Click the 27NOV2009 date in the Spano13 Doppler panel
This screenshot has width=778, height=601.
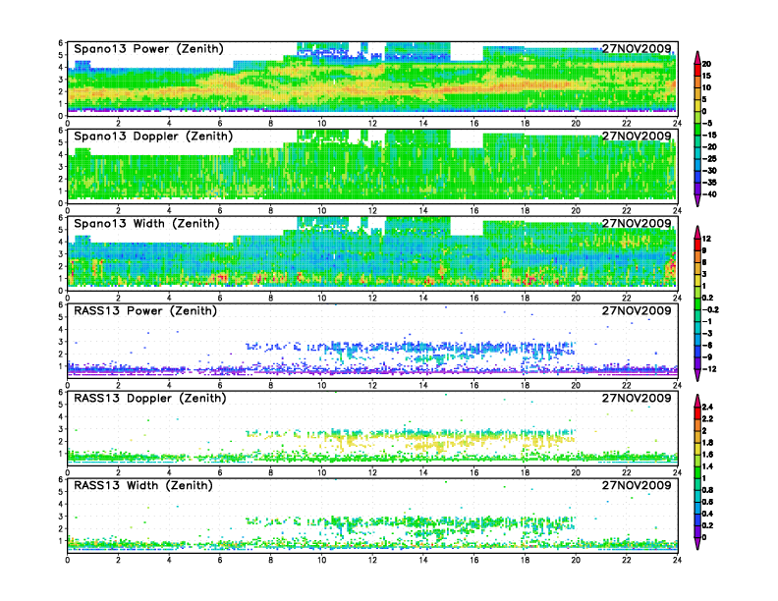[637, 136]
